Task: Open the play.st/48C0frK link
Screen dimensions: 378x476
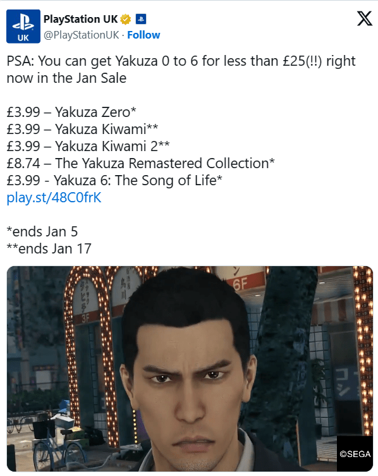Action: [x=54, y=198]
